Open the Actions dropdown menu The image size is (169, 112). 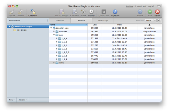coord(23,100)
